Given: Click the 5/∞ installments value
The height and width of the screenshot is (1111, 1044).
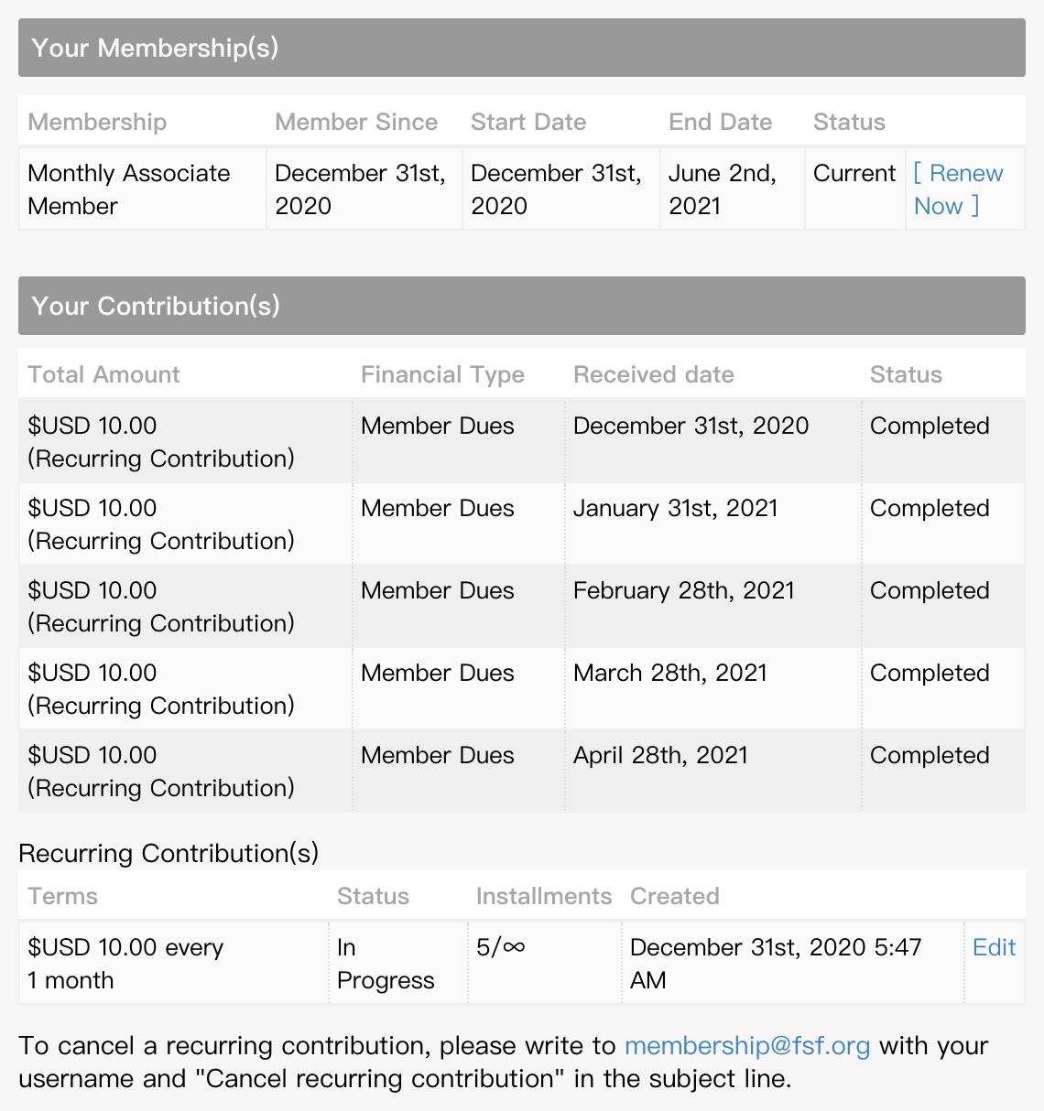Looking at the screenshot, I should point(500,947).
